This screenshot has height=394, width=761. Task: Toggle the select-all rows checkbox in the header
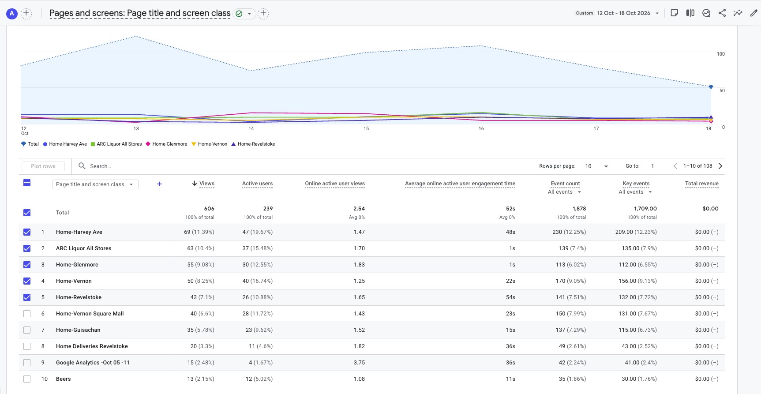tap(27, 183)
